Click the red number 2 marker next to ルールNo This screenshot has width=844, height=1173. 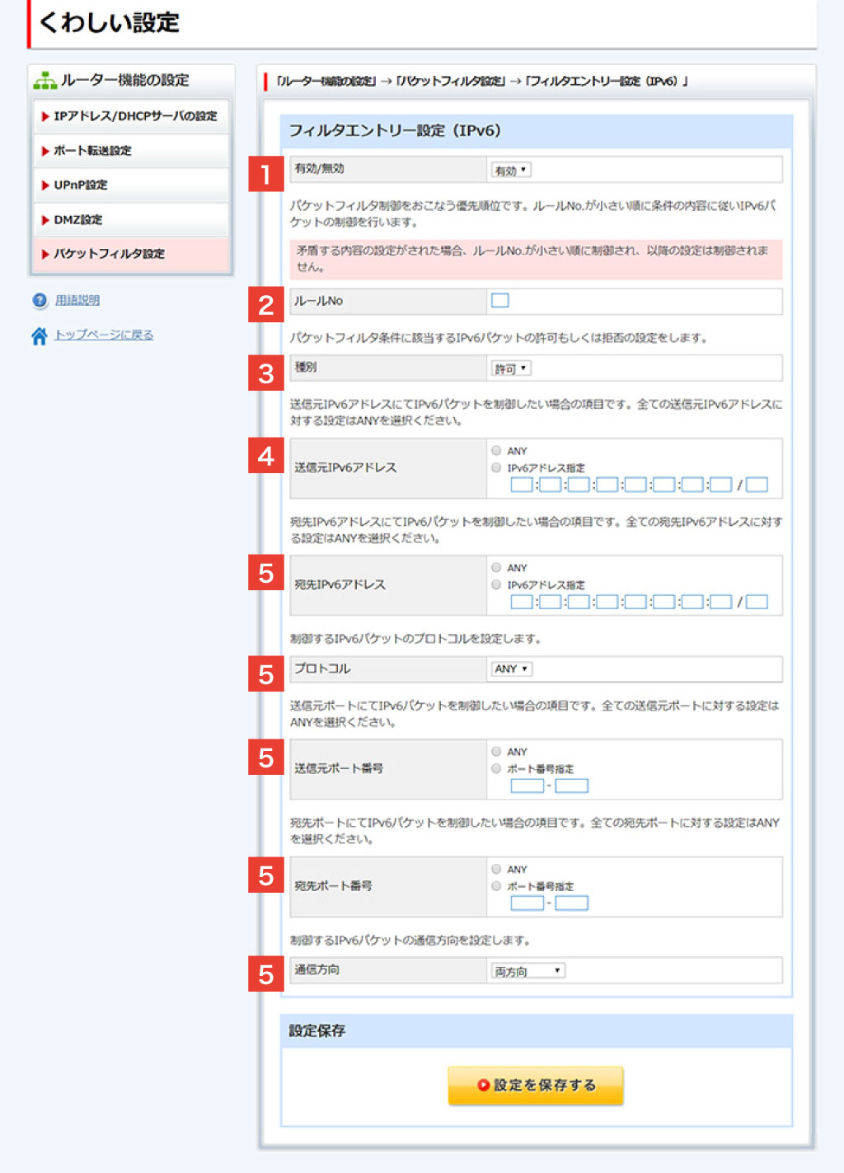(265, 305)
